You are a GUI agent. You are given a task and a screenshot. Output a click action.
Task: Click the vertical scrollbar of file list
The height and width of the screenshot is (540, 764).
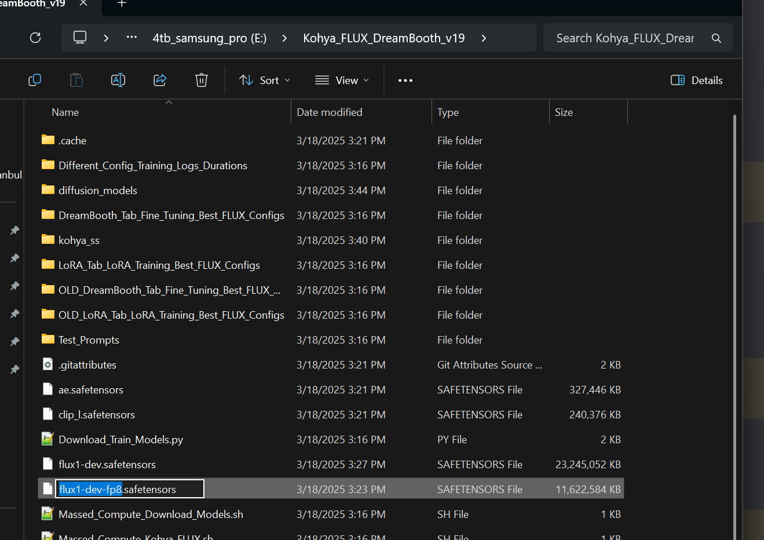(x=734, y=324)
